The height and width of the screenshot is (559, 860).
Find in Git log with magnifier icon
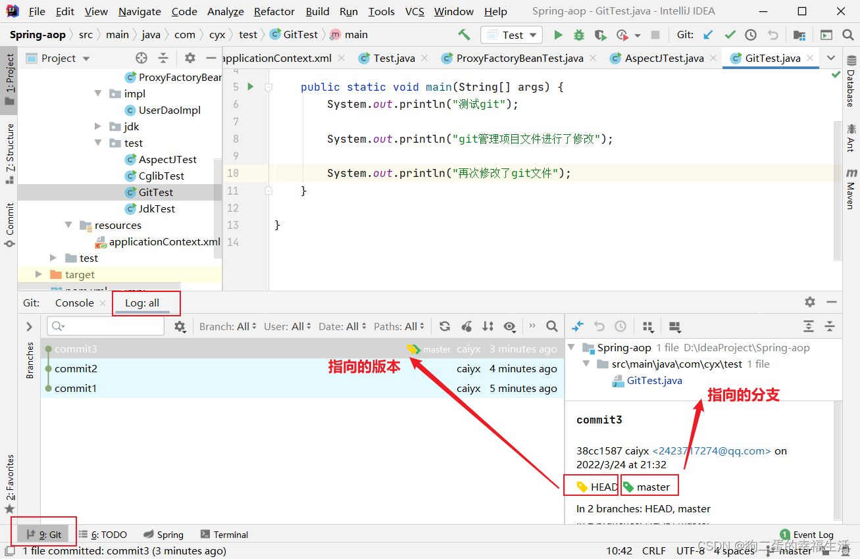pos(552,326)
